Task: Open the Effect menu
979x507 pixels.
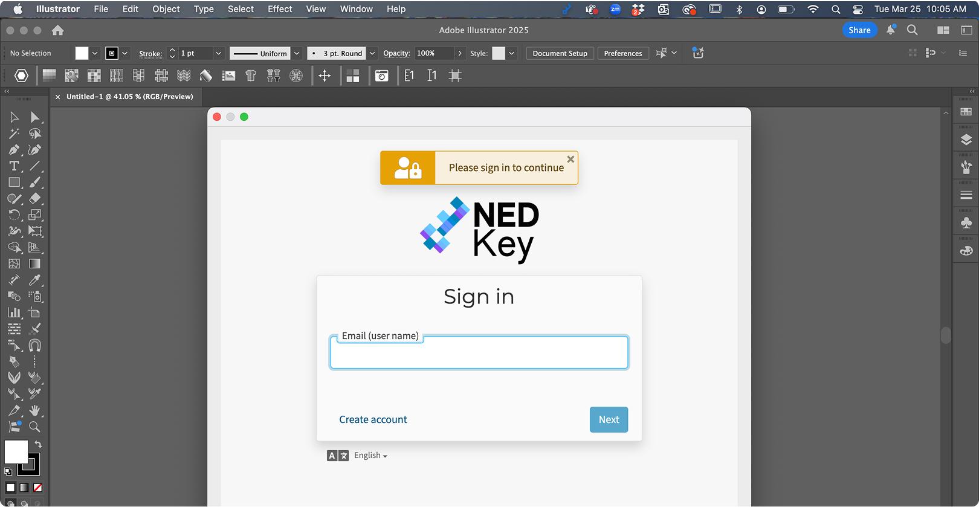Action: pos(280,9)
